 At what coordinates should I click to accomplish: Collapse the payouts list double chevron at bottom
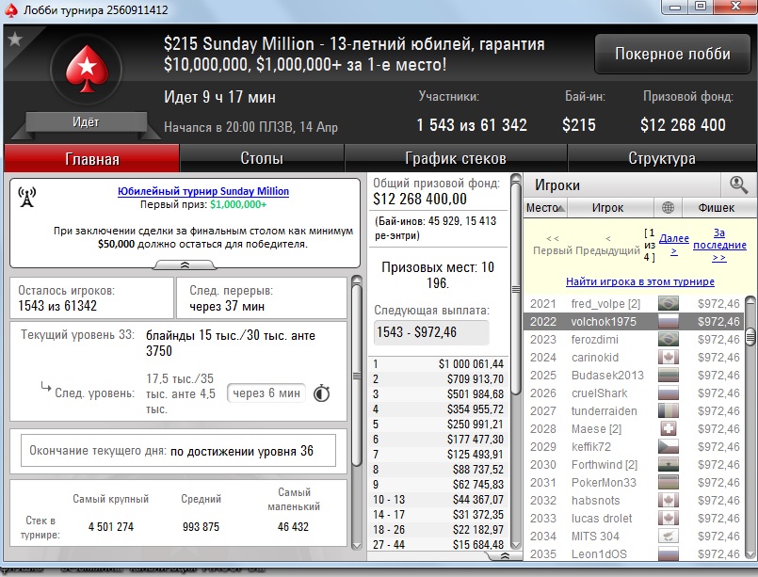(x=505, y=556)
